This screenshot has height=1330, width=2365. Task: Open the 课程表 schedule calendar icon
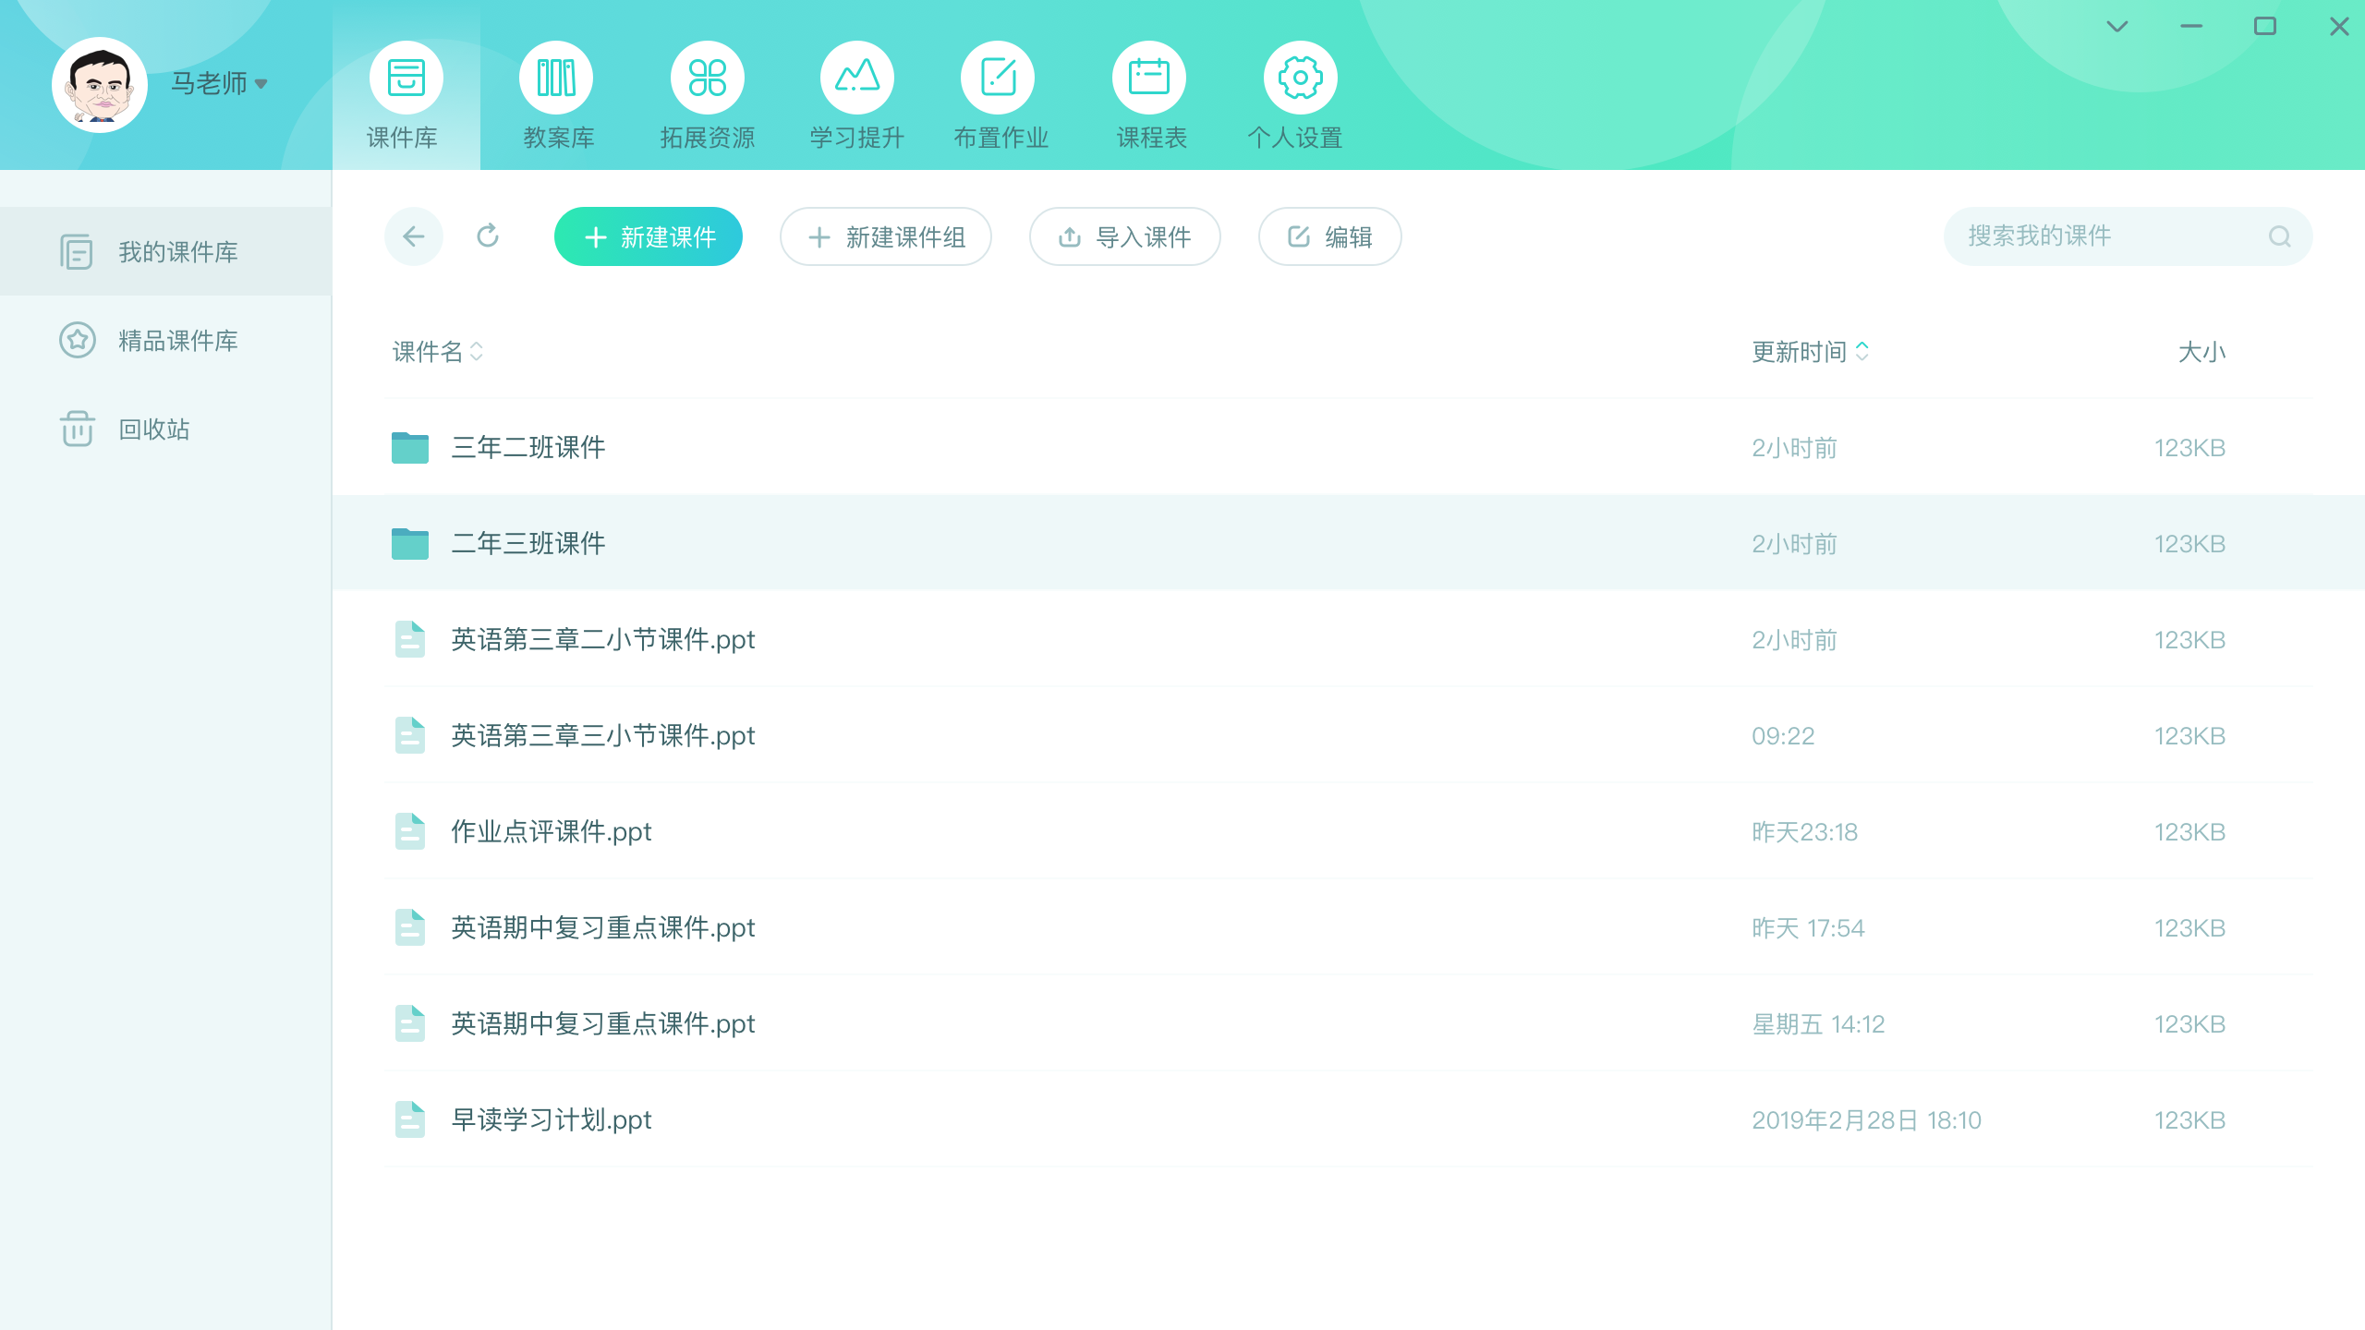[x=1149, y=79]
